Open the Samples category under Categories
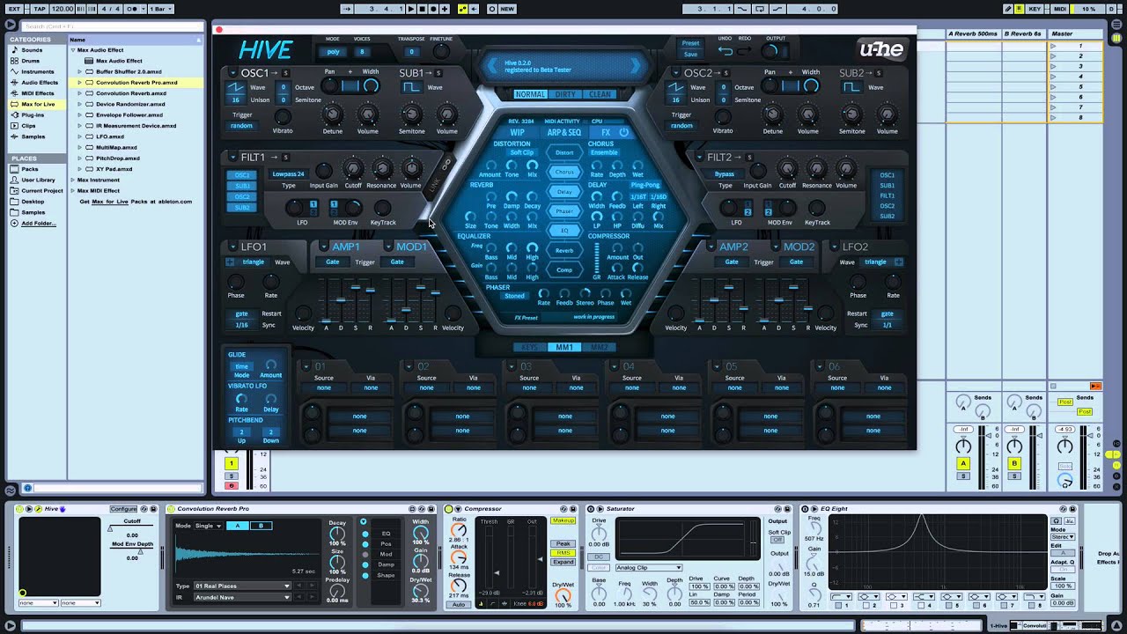1127x634 pixels. point(33,136)
